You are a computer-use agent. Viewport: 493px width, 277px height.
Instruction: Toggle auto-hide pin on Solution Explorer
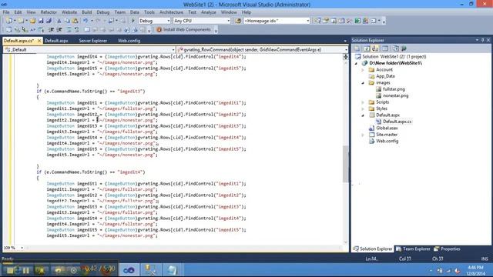click(483, 40)
